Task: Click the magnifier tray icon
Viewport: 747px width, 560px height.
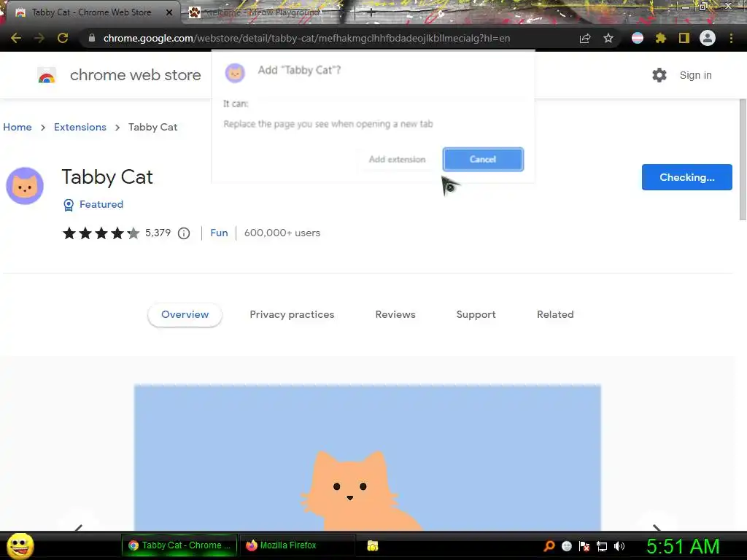Action: tap(549, 545)
